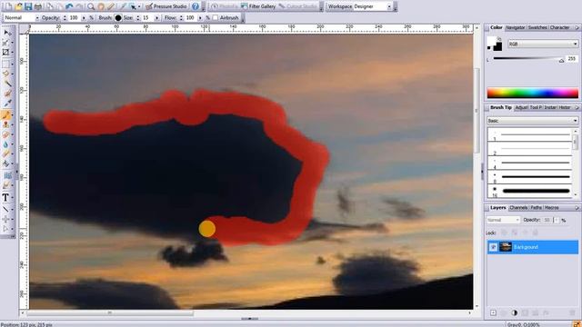Image resolution: width=582 pixels, height=327 pixels.
Task: Click the Flow value field
Action: point(190,18)
